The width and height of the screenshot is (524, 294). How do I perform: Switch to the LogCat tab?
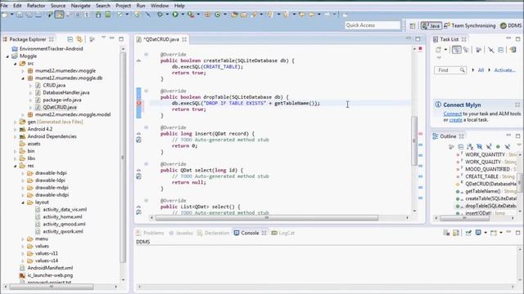pyautogui.click(x=283, y=233)
